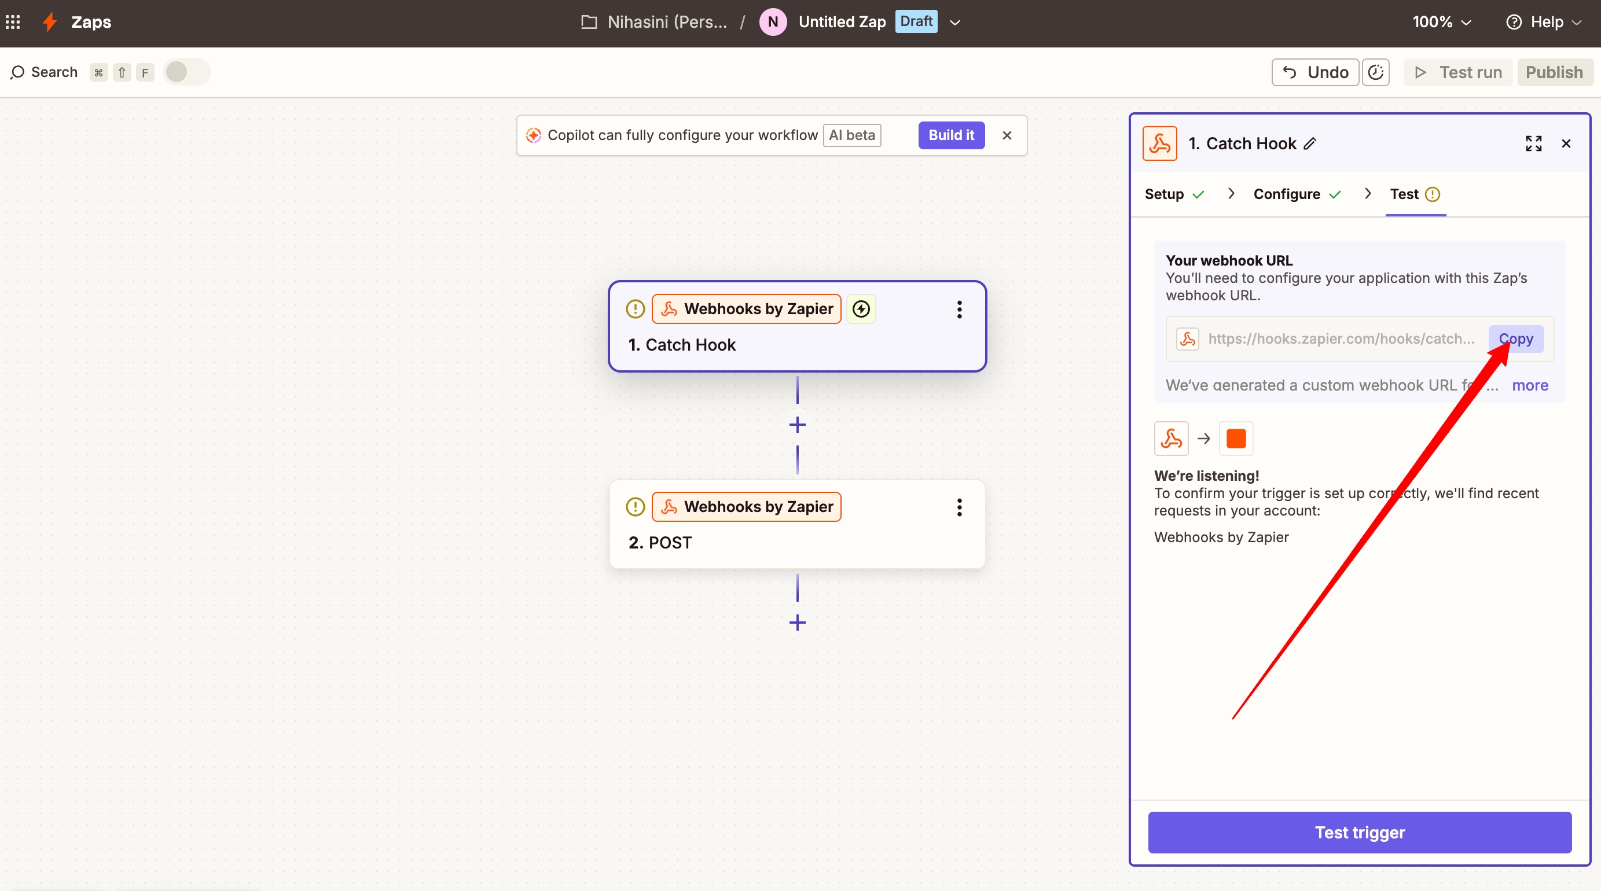This screenshot has width=1601, height=891.
Task: Dismiss the Copilot banner
Action: 1007,135
